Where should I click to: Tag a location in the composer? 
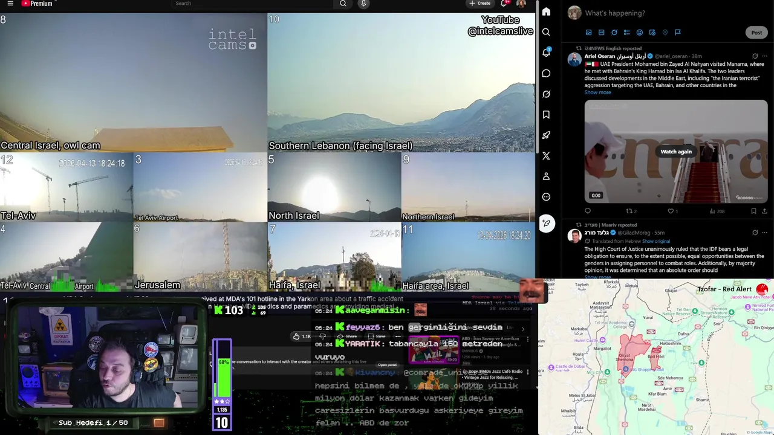tap(665, 33)
